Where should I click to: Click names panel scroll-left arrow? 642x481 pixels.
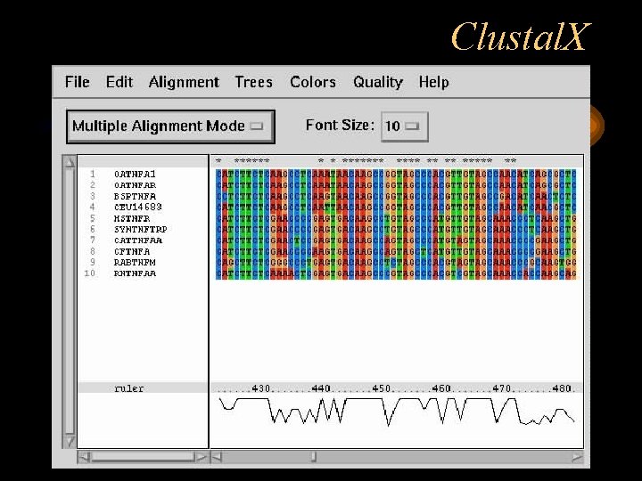84,457
